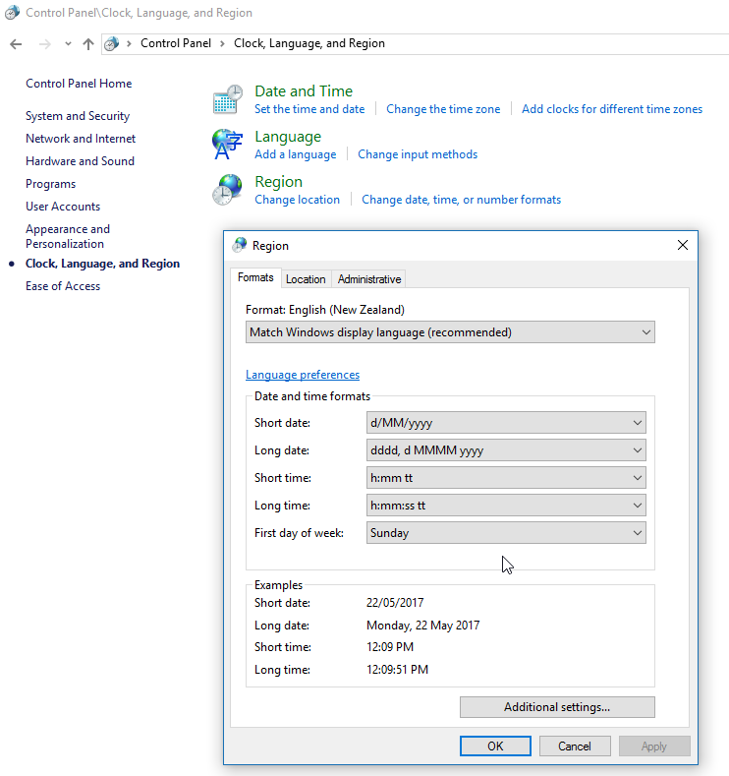The width and height of the screenshot is (729, 776).
Task: Open Language preferences link
Action: coord(303,375)
